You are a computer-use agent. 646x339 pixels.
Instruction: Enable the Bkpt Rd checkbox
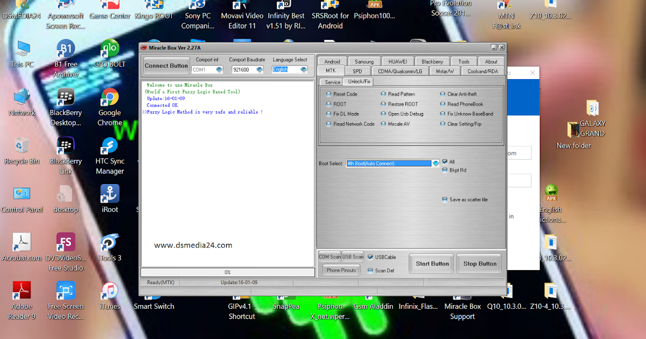(x=445, y=170)
